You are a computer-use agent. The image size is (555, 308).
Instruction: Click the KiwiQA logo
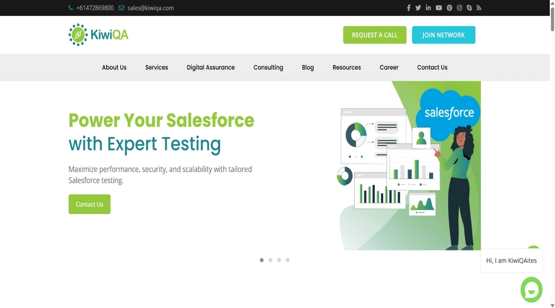98,34
